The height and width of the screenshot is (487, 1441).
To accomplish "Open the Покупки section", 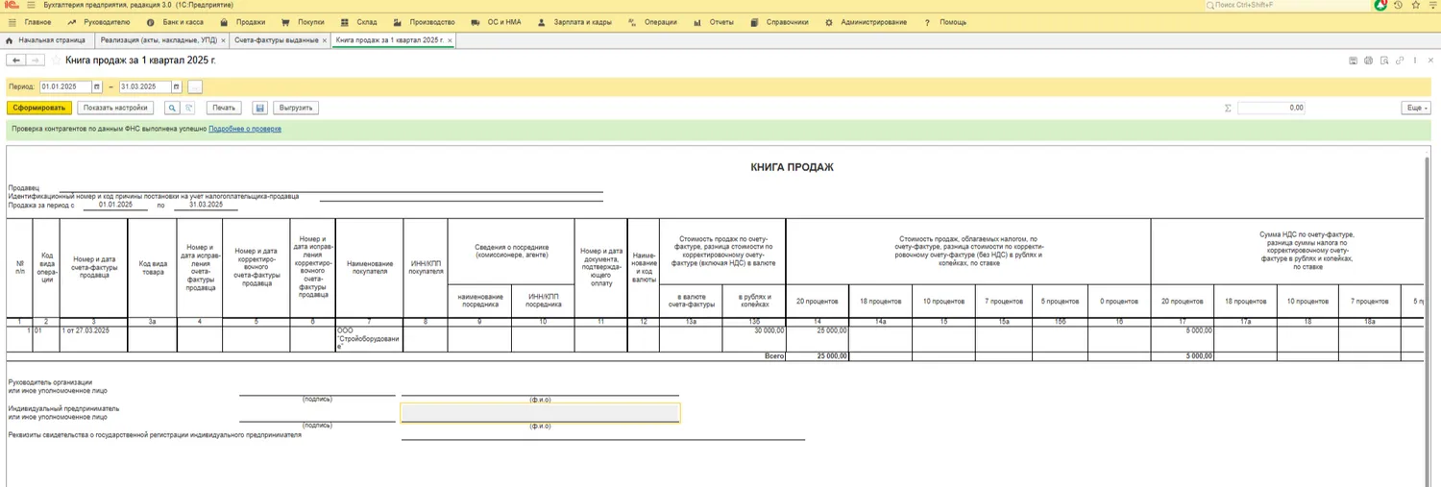I will 304,21.
